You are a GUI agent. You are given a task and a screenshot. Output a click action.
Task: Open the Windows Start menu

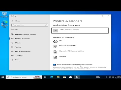(x=3, y=77)
